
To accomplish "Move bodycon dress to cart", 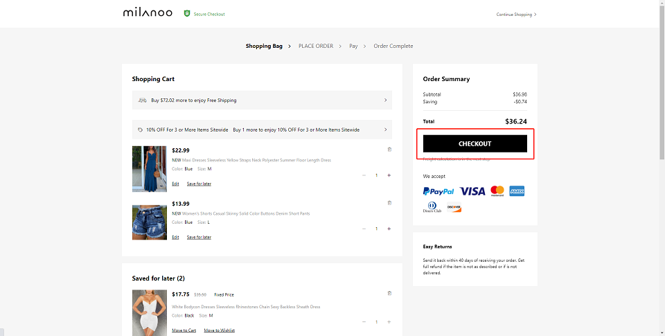I will 184,330.
